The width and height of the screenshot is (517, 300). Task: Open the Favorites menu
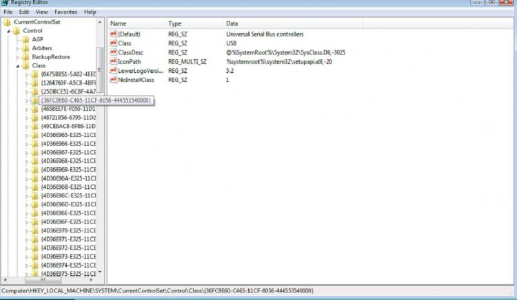66,12
